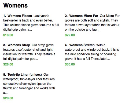The height and width of the screenshot is (110, 125).
Task: Click the Womens Fleece truncated description text
Action: (x=31, y=23)
